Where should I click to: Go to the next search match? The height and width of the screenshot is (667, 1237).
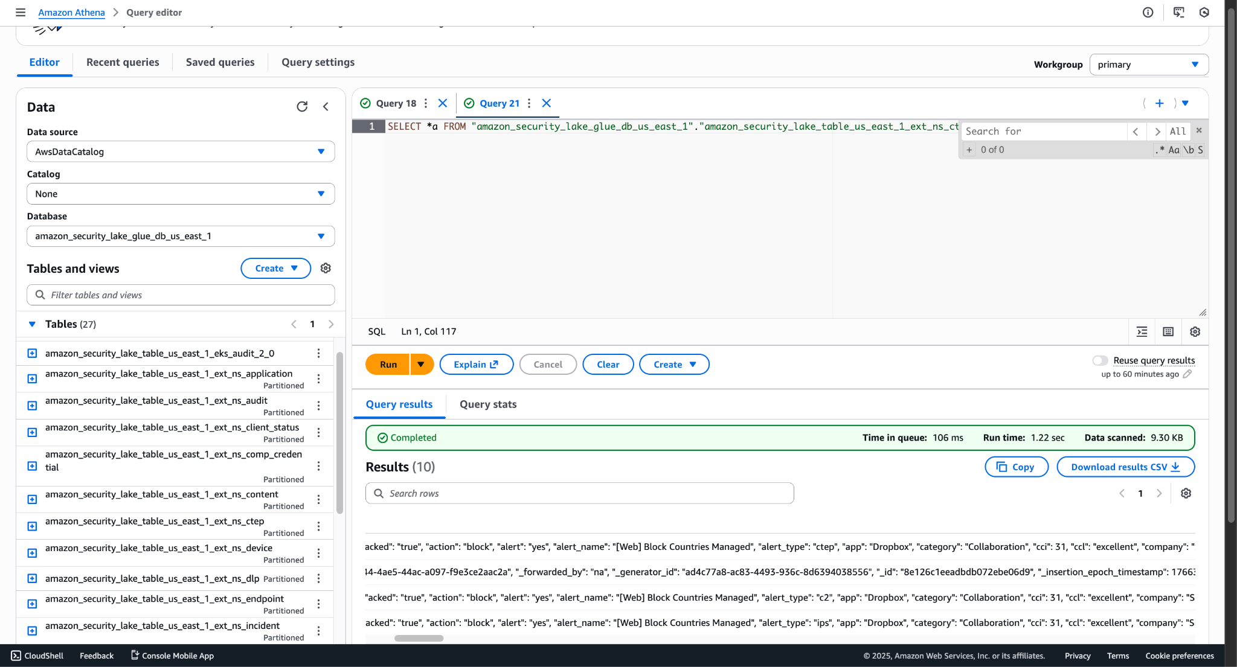(x=1157, y=131)
